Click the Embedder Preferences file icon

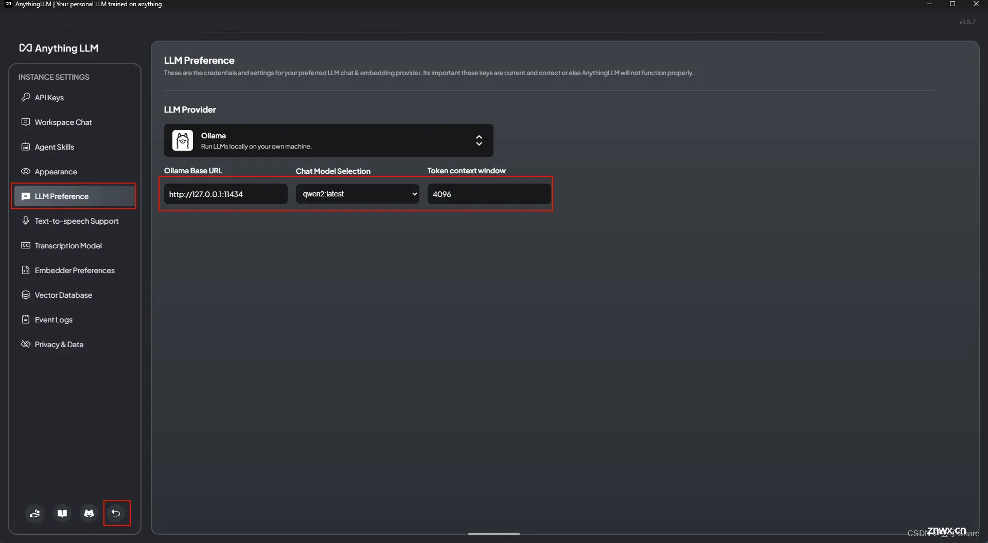[26, 270]
